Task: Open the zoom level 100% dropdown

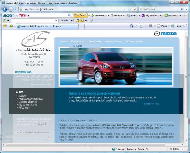Action: point(177,149)
